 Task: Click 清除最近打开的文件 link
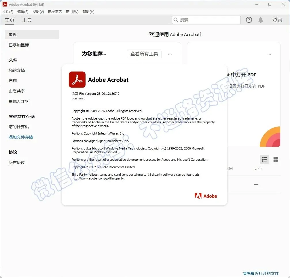pyautogui.click(x=260, y=273)
